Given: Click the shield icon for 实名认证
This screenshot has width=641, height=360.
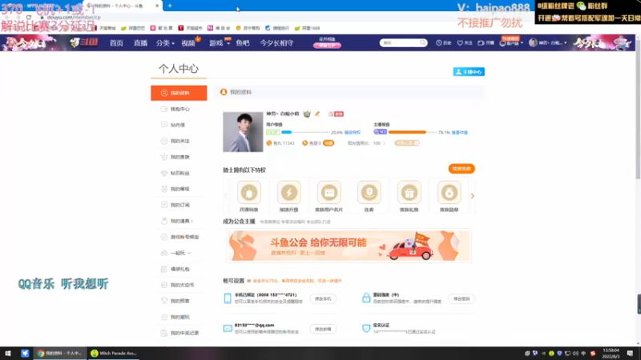Looking at the screenshot, I should click(366, 328).
